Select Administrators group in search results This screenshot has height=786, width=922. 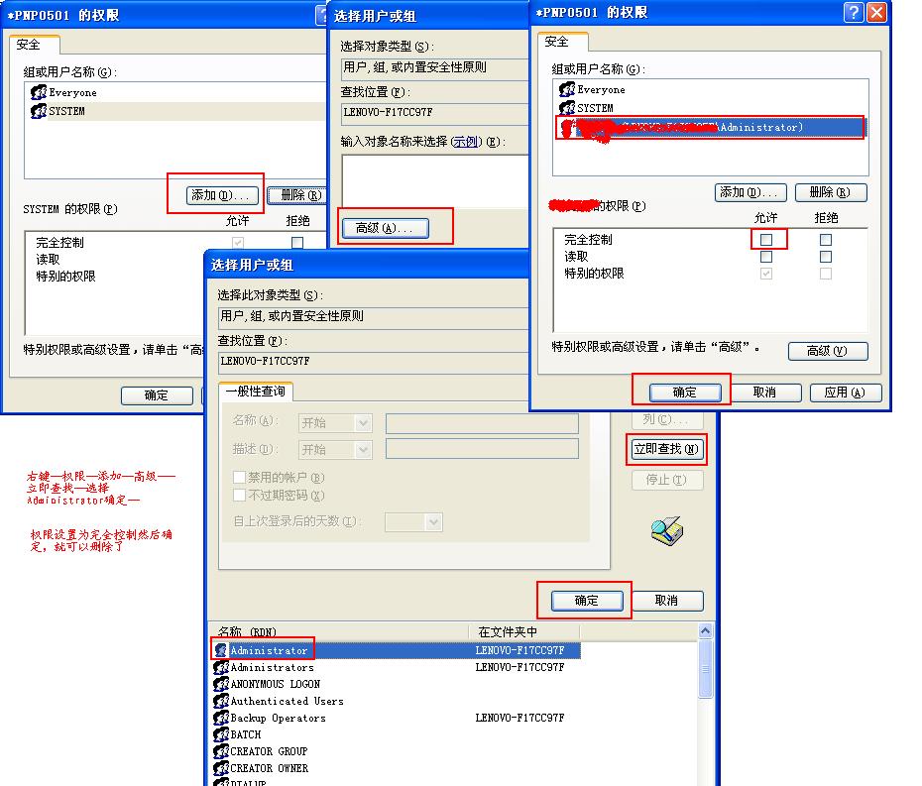[x=397, y=667]
